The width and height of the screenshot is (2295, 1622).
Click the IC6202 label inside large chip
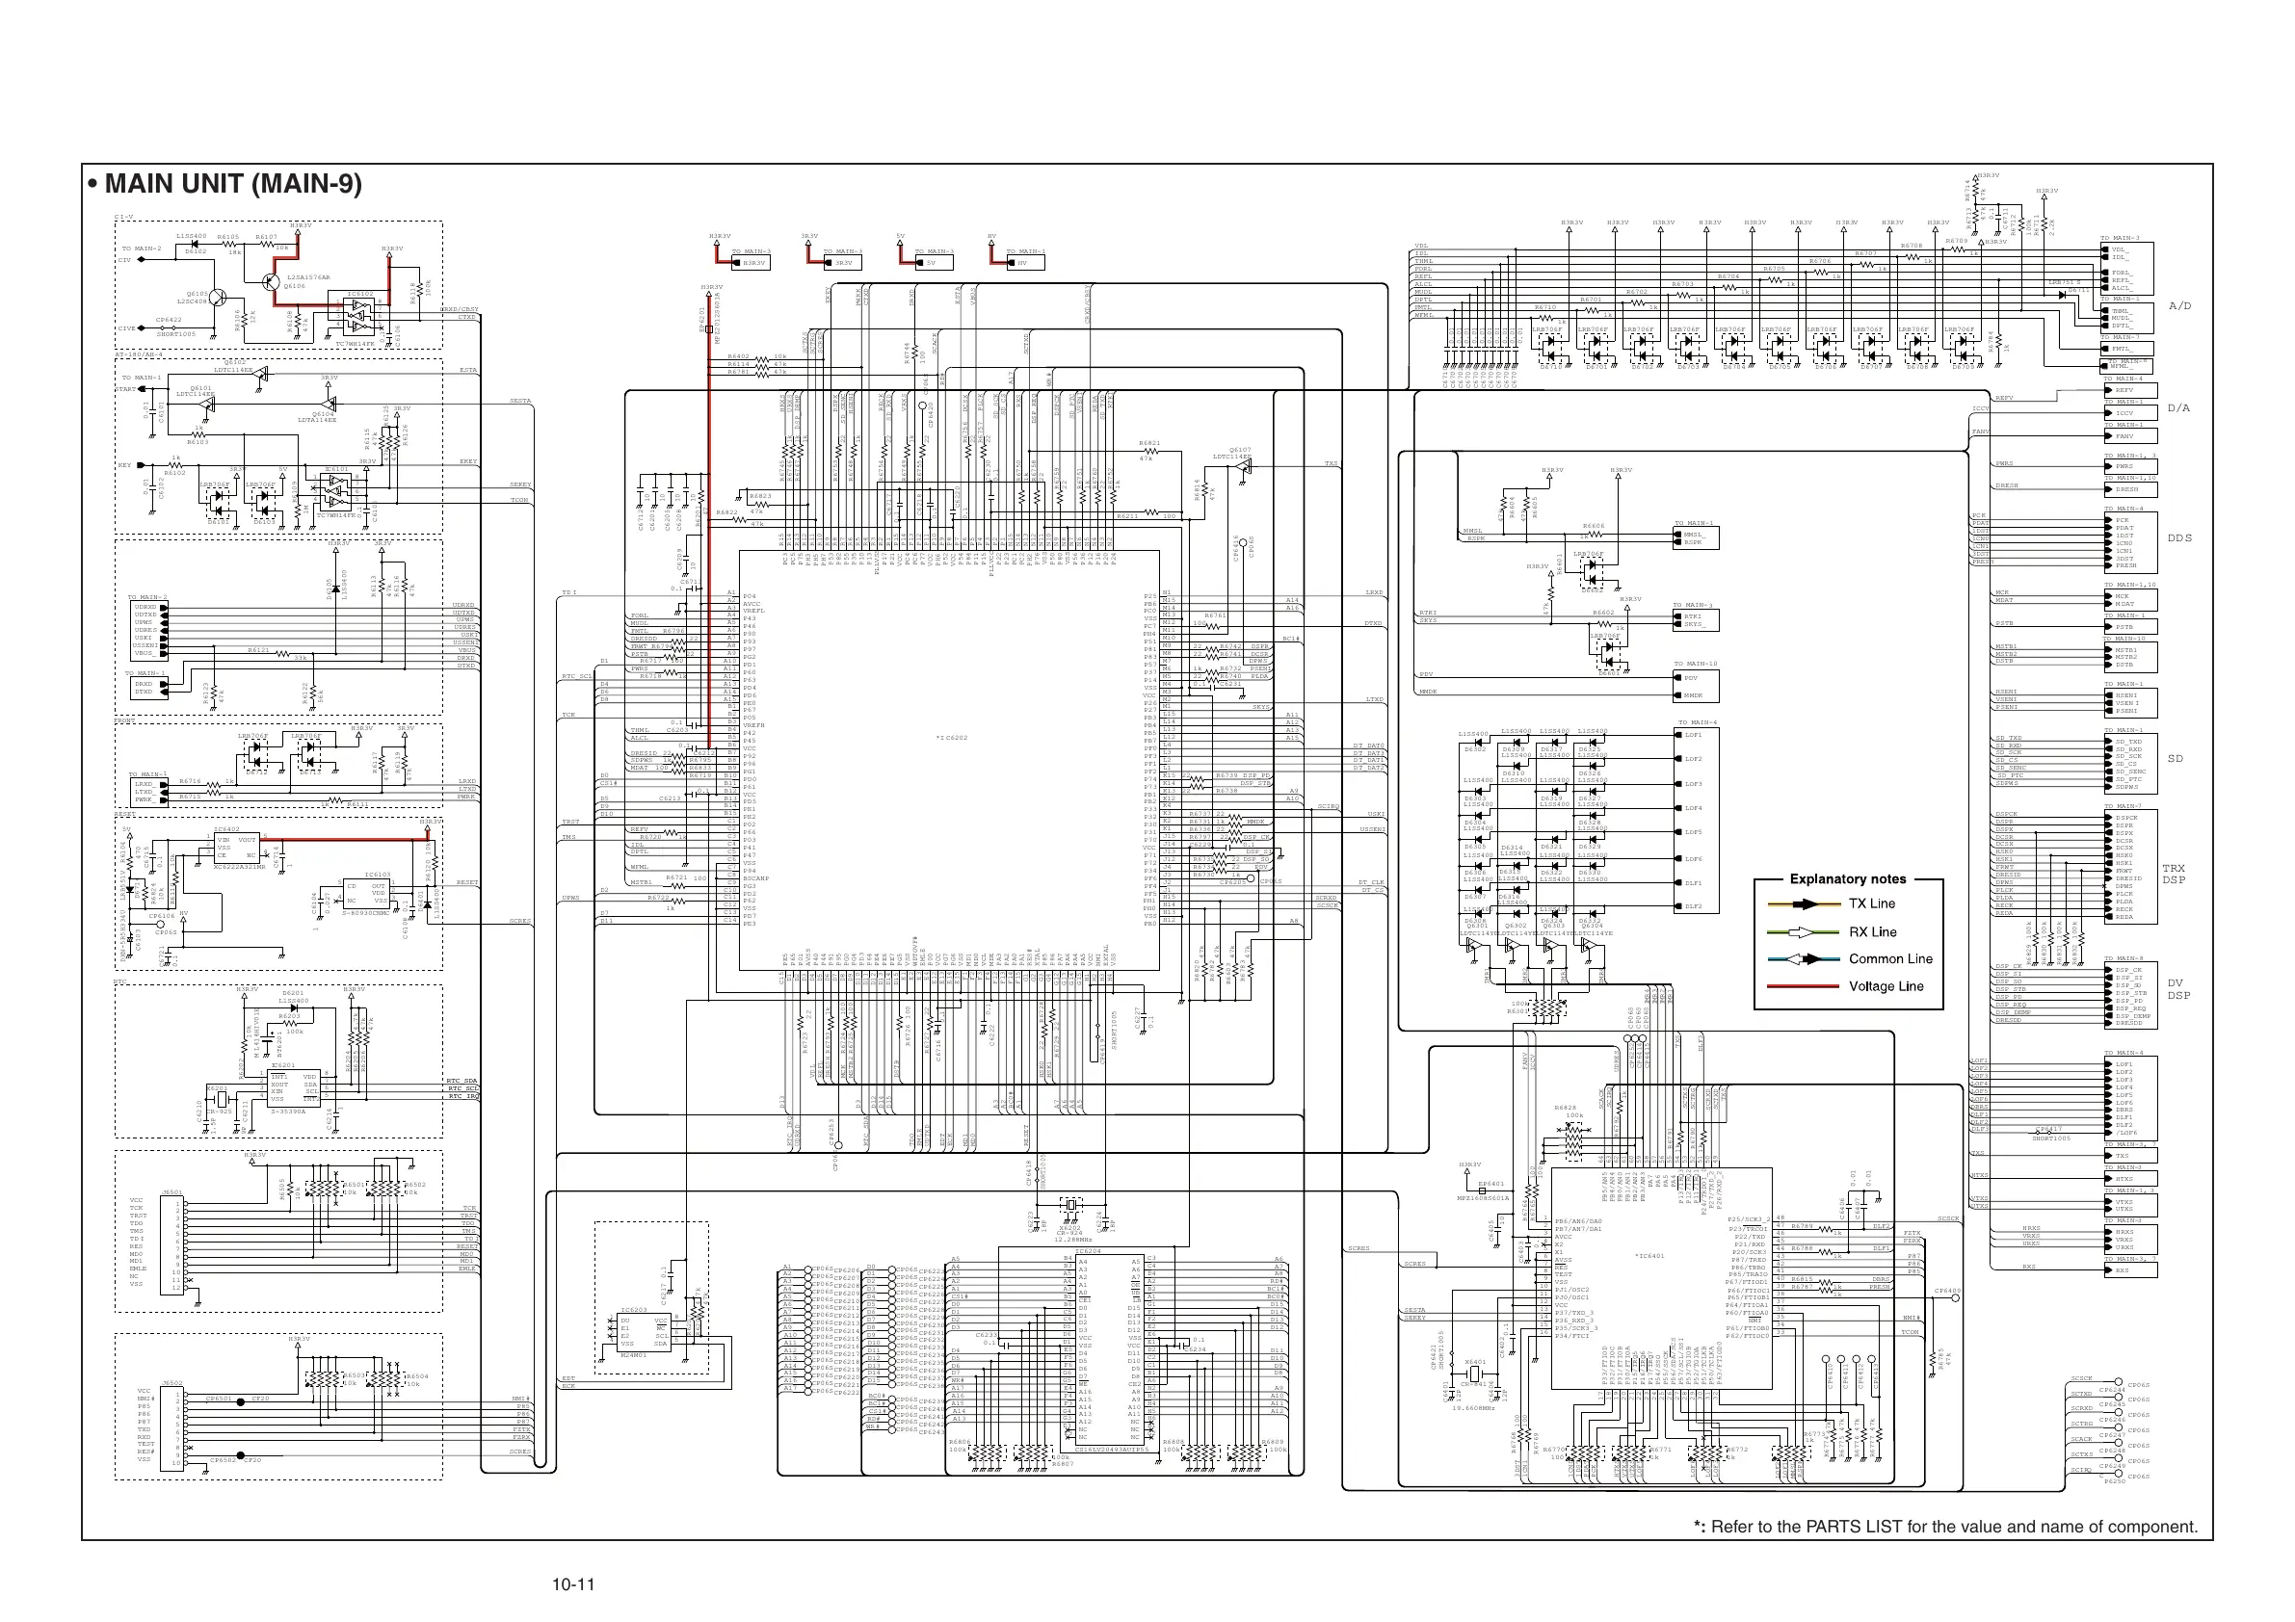tap(951, 739)
